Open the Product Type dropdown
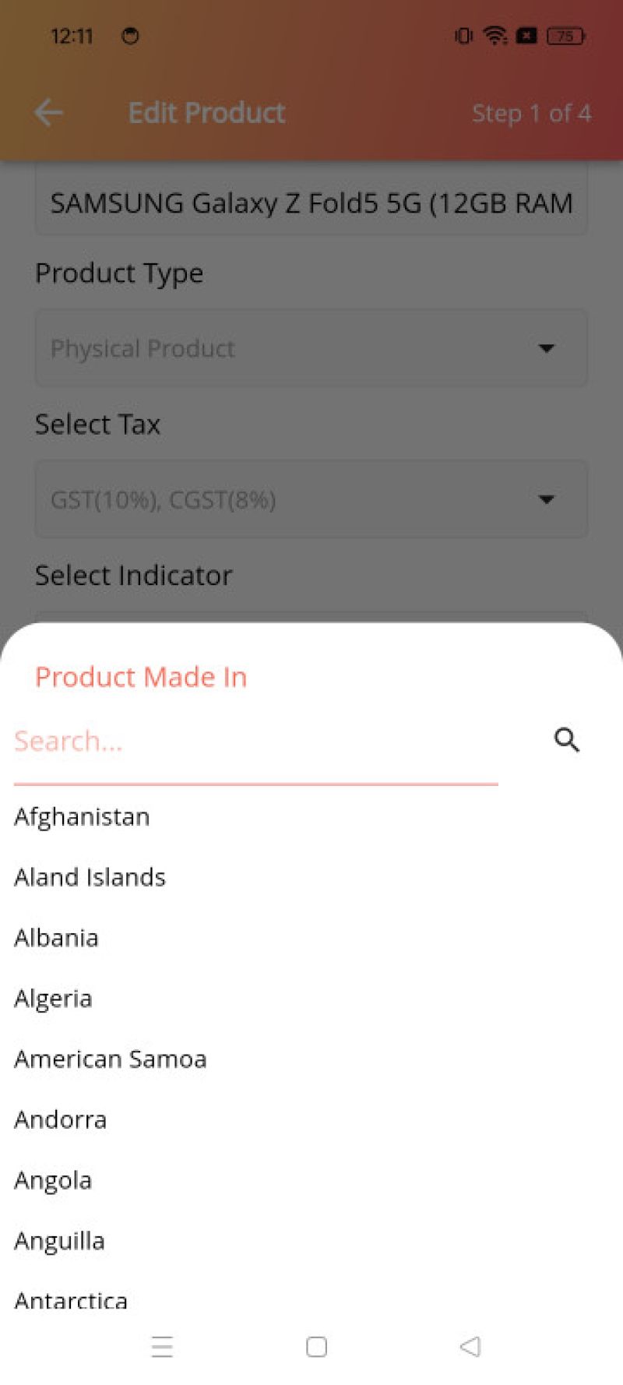Viewport: 623px width, 1385px height. coord(311,347)
